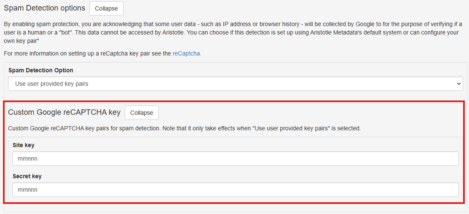Viewport: 469px width, 214px height.
Task: Focus the Secret key input field
Action: coord(235,190)
